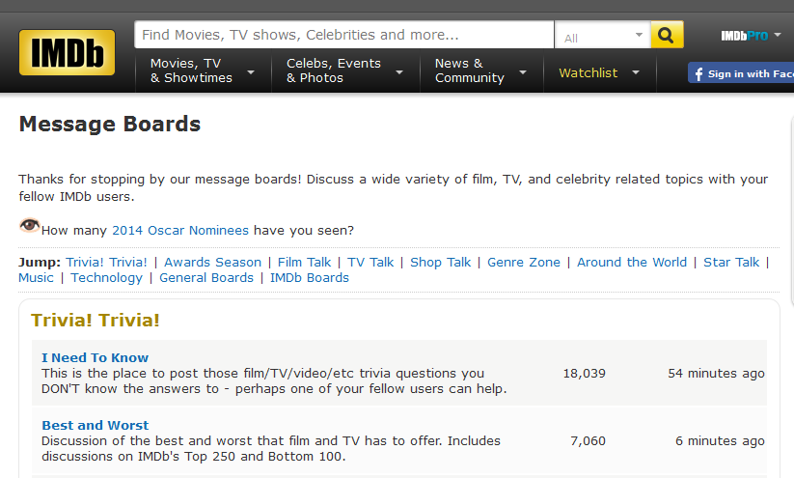794x478 pixels.
Task: Go to the Genre Zone section
Action: point(526,262)
